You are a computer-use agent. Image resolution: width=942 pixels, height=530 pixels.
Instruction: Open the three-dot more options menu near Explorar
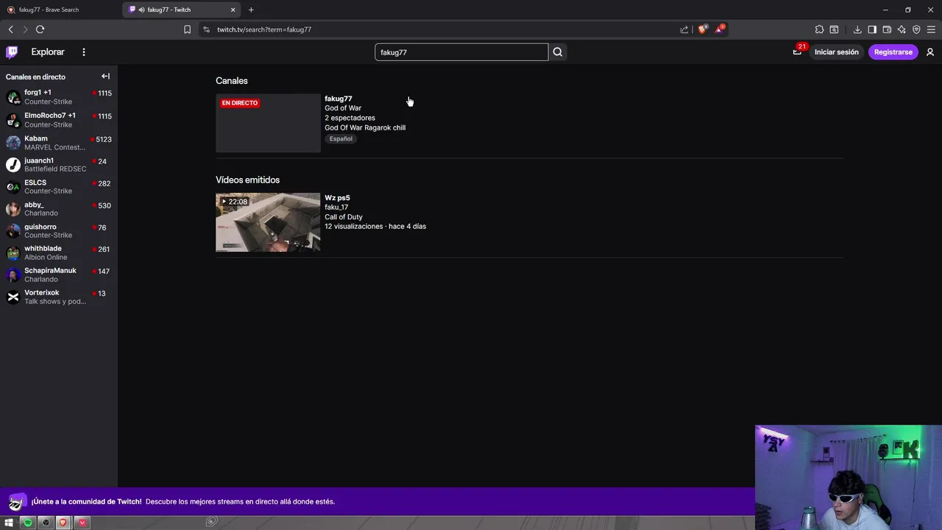pos(84,52)
